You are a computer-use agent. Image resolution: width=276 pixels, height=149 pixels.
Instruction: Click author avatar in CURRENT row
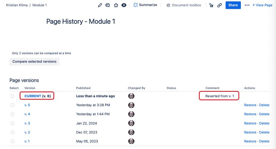click(x=131, y=96)
